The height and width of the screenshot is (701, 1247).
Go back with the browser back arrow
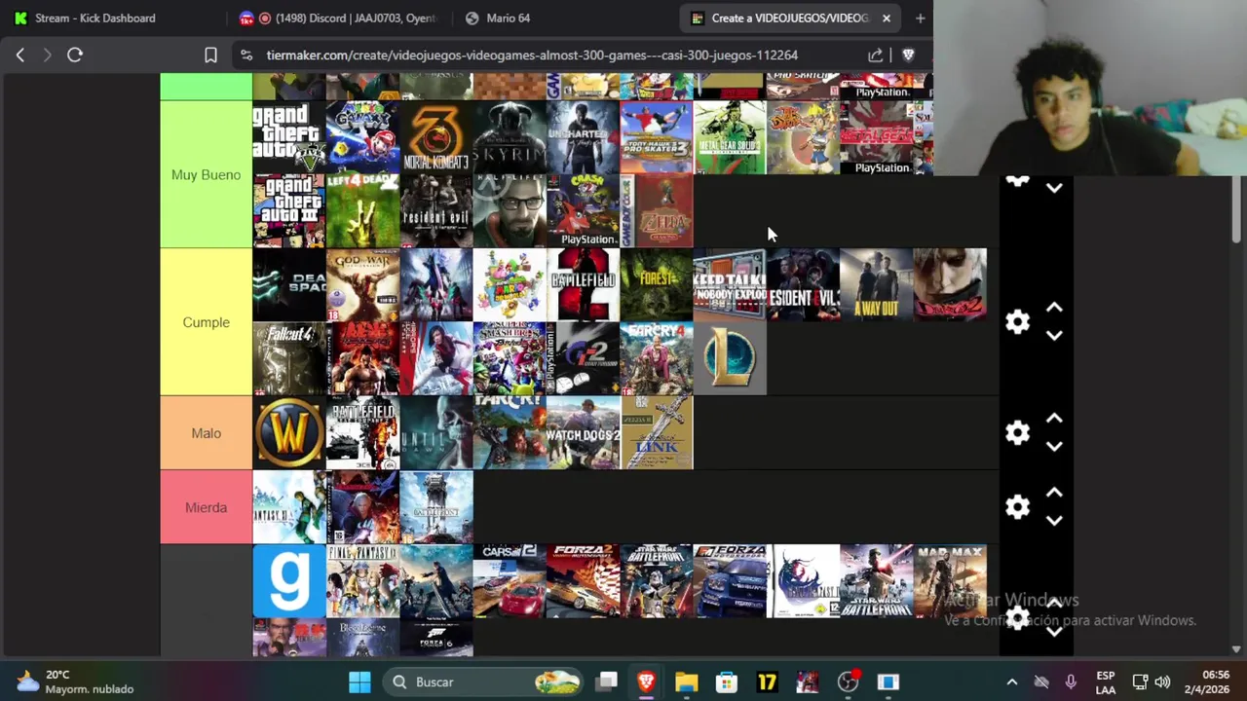pyautogui.click(x=20, y=55)
